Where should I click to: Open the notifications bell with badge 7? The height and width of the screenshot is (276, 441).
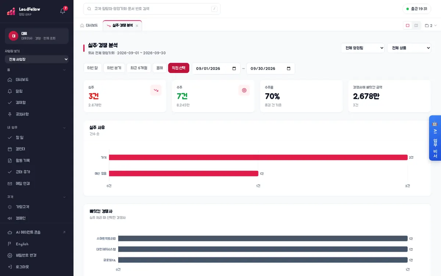coord(63,11)
